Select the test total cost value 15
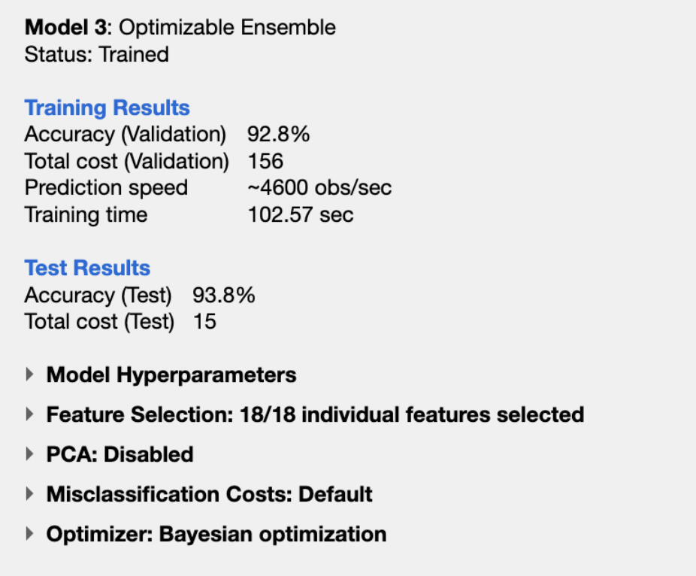 click(204, 322)
